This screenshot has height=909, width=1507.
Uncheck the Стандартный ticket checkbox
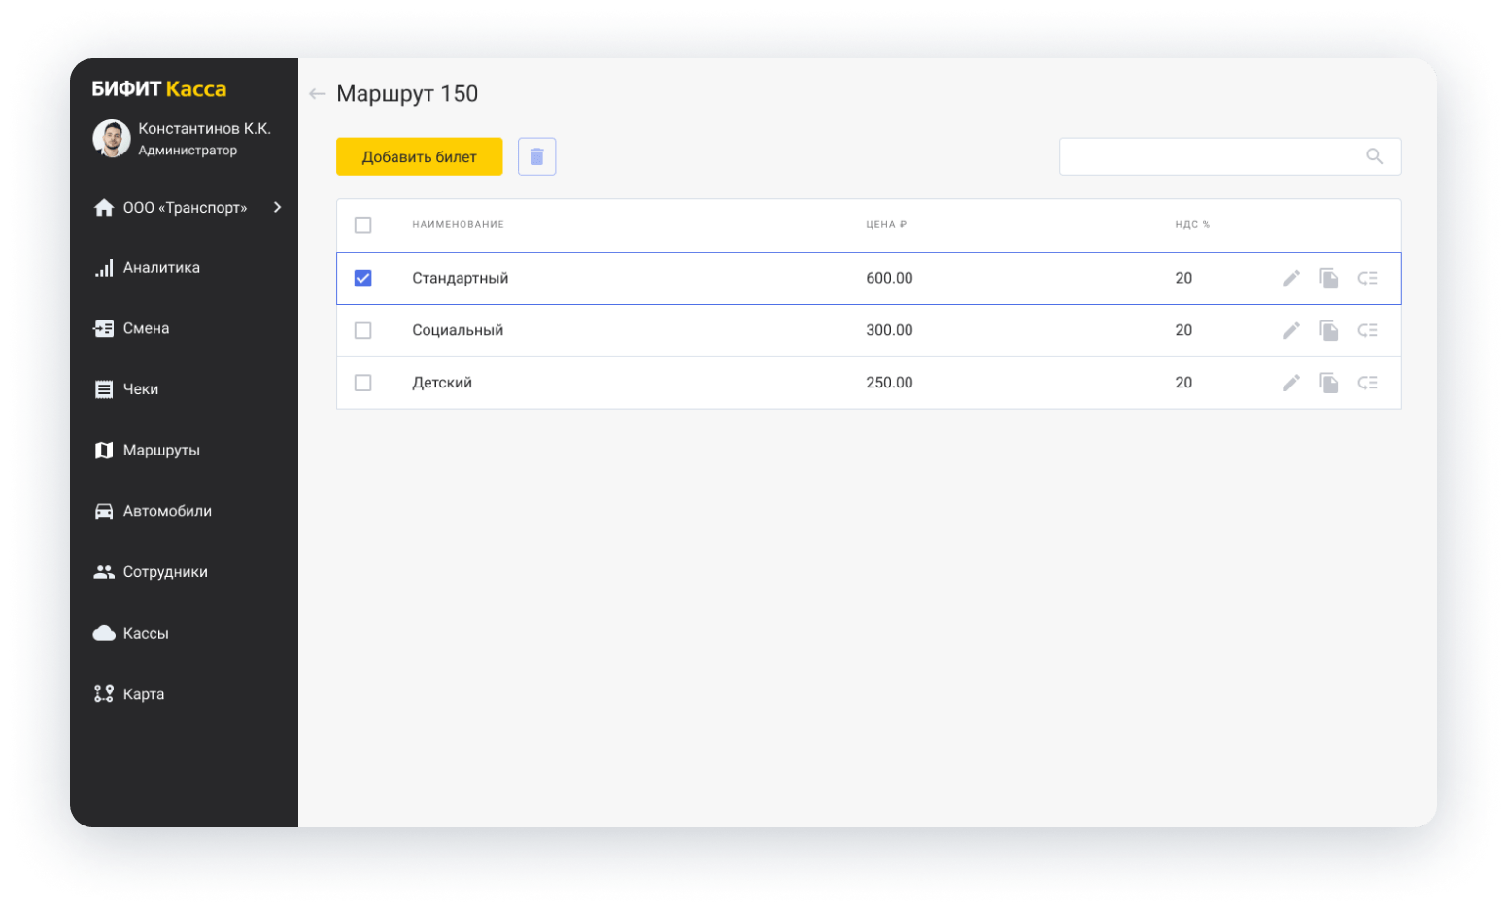[x=362, y=279]
